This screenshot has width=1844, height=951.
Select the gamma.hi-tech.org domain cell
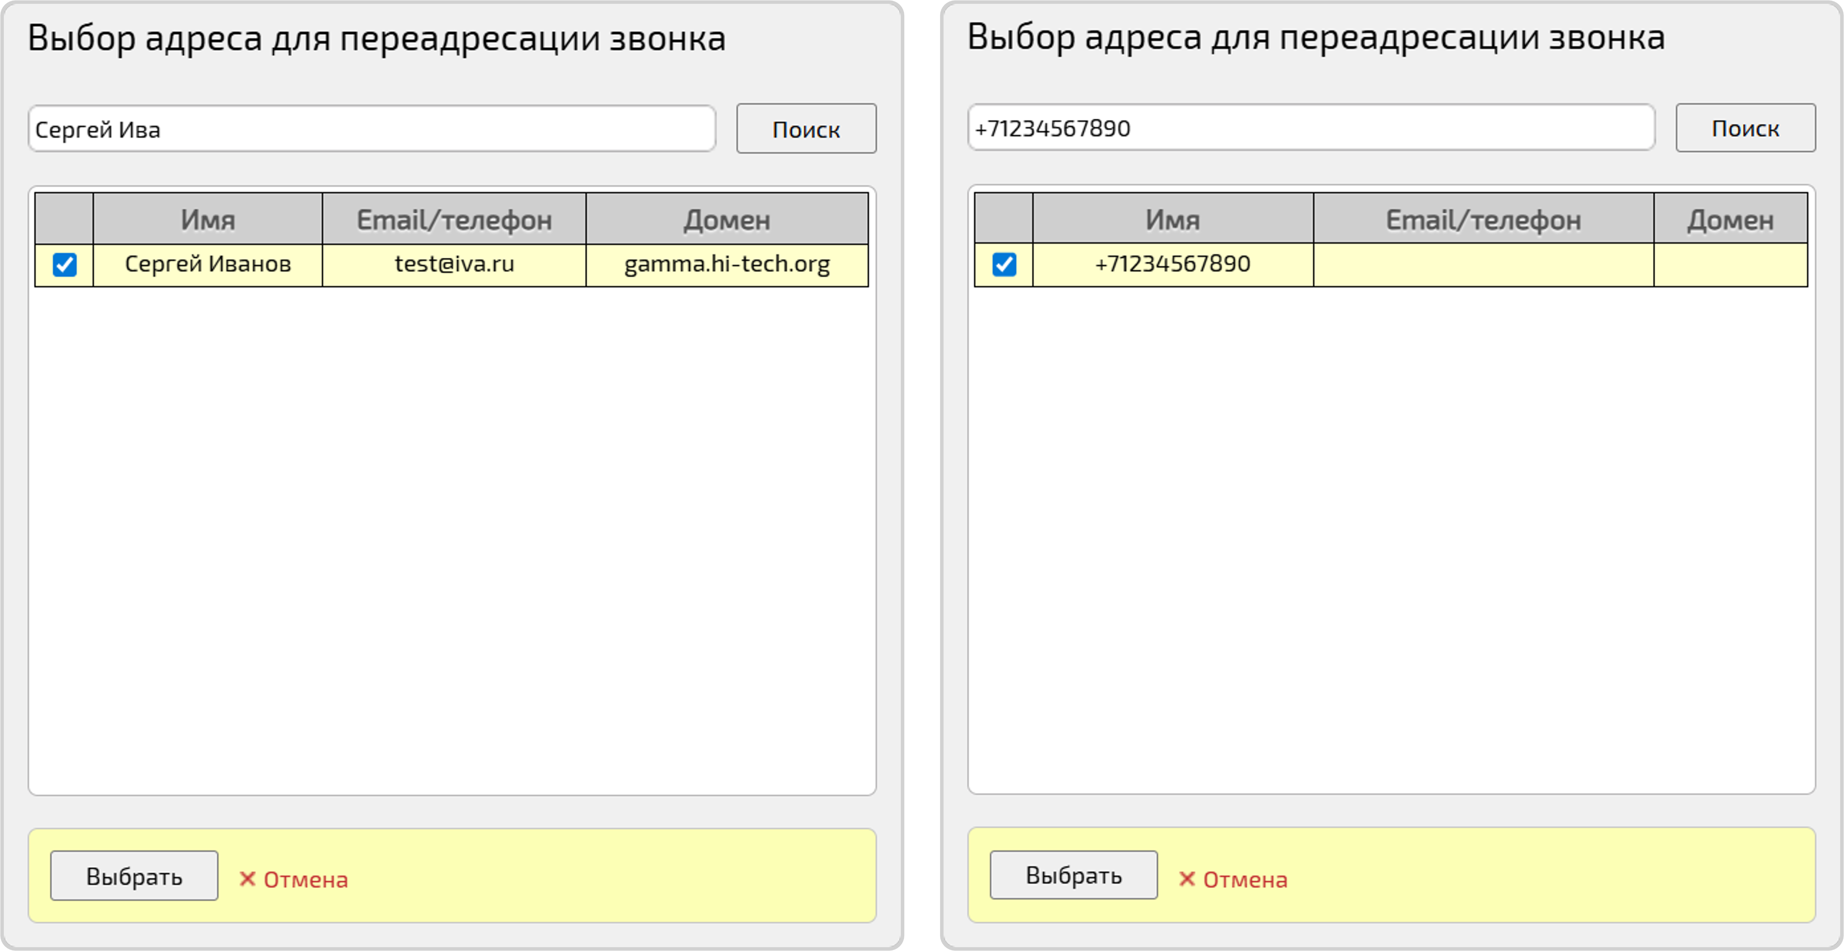click(x=727, y=264)
